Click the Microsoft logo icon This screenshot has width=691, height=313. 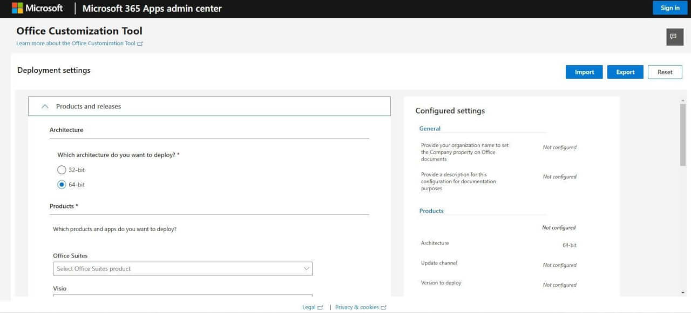(x=18, y=8)
